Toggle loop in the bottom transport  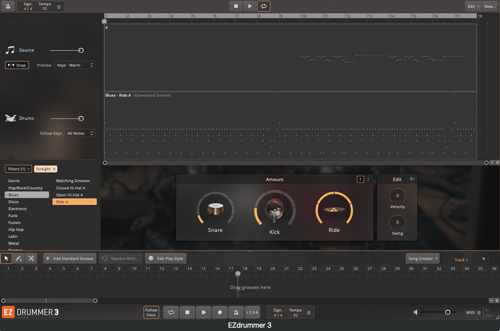[171, 313]
